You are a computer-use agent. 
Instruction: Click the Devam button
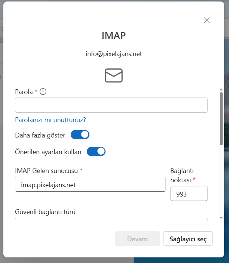point(137,238)
